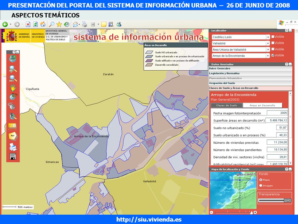
Task: Select the distance ruler measuring tool
Action: tap(12, 126)
